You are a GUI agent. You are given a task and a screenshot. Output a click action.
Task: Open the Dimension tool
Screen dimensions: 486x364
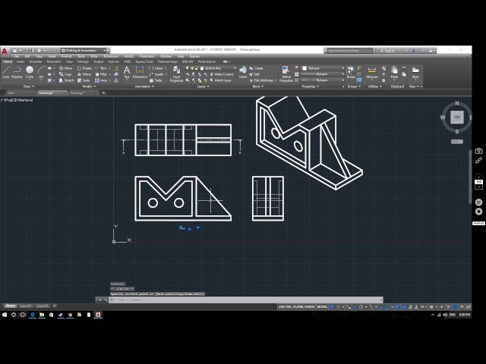(x=140, y=73)
